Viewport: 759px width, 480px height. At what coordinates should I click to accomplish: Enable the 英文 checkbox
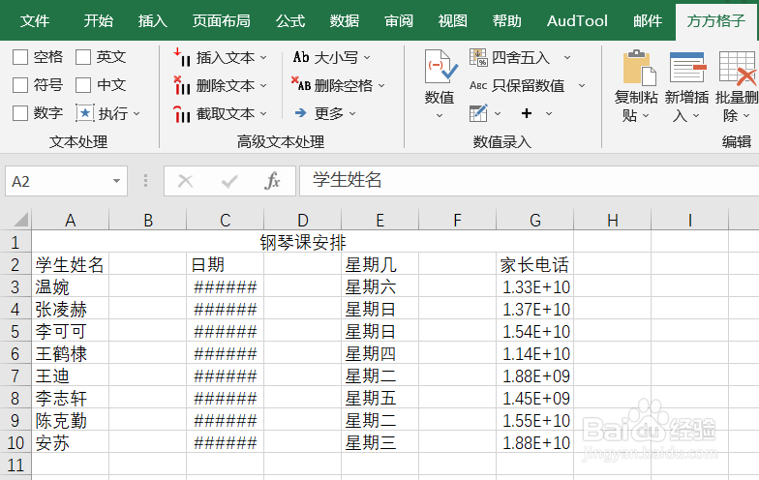point(83,57)
